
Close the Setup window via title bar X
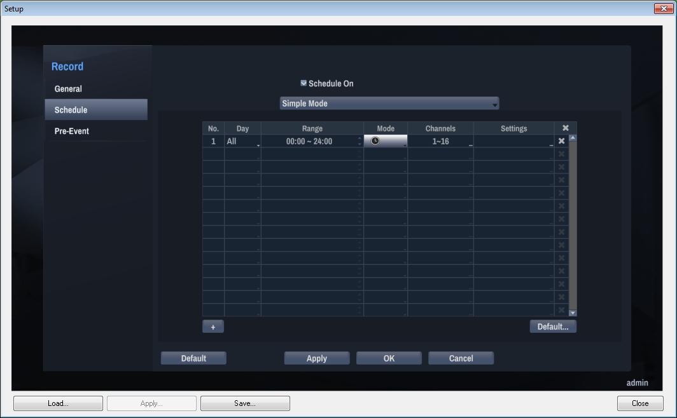(664, 8)
